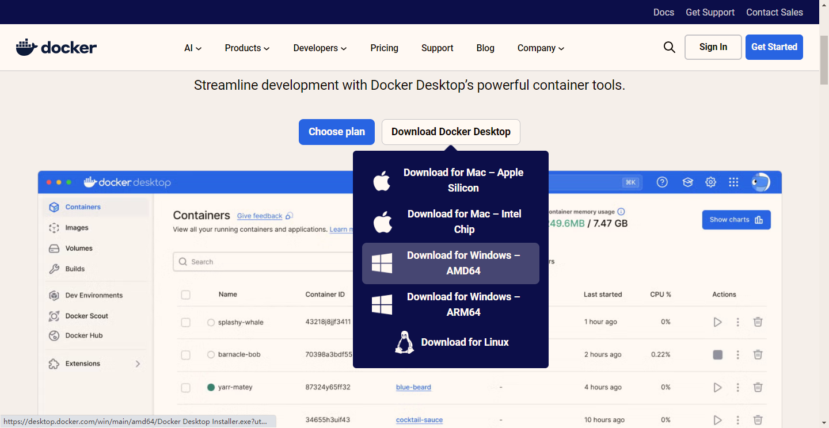Image resolution: width=829 pixels, height=428 pixels.
Task: Click the Docs link in top bar
Action: 664,12
